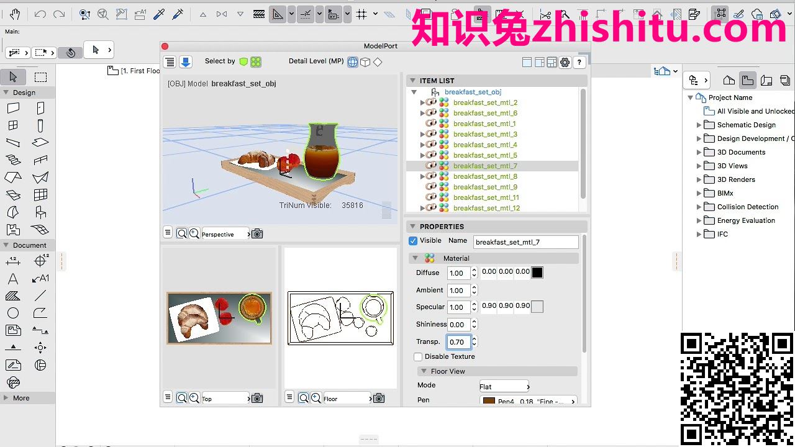Click the Top view thumbnail of the tray
This screenshot has width=795, height=447.
(219, 318)
